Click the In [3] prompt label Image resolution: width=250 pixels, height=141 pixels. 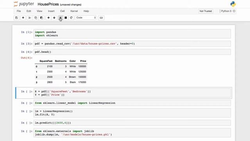coord(27,43)
